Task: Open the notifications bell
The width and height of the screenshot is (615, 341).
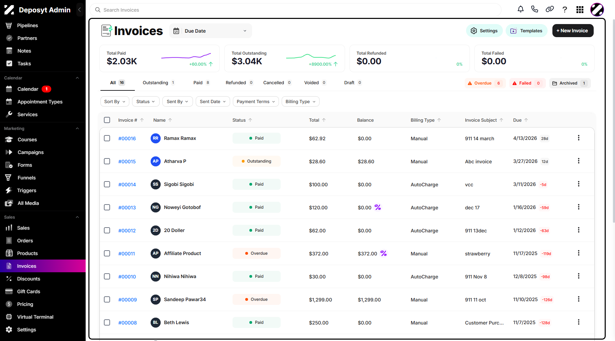Action: (520, 9)
